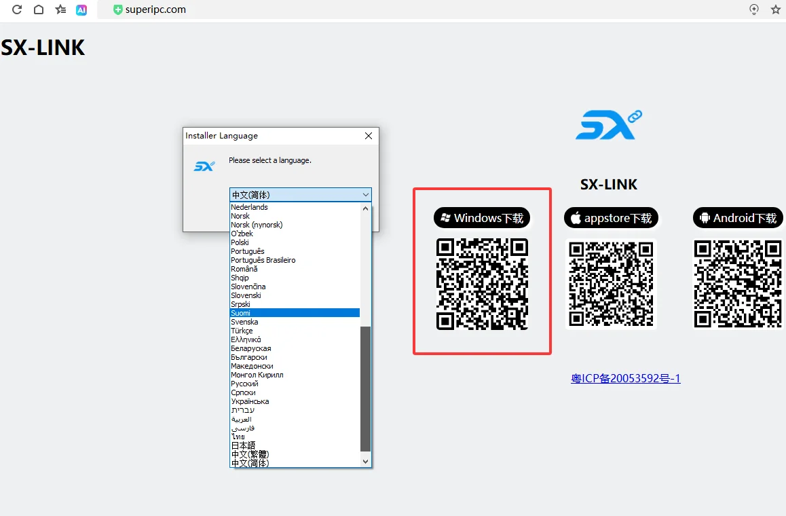Open the favorites list star icon
786x516 pixels.
[x=60, y=10]
